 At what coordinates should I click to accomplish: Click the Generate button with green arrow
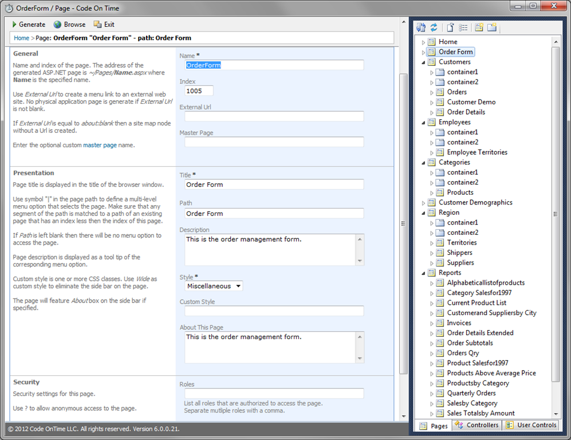29,25
